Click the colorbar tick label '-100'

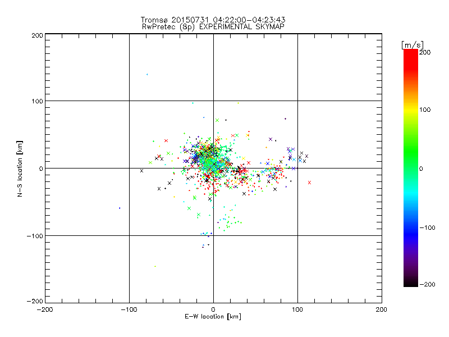click(x=427, y=228)
